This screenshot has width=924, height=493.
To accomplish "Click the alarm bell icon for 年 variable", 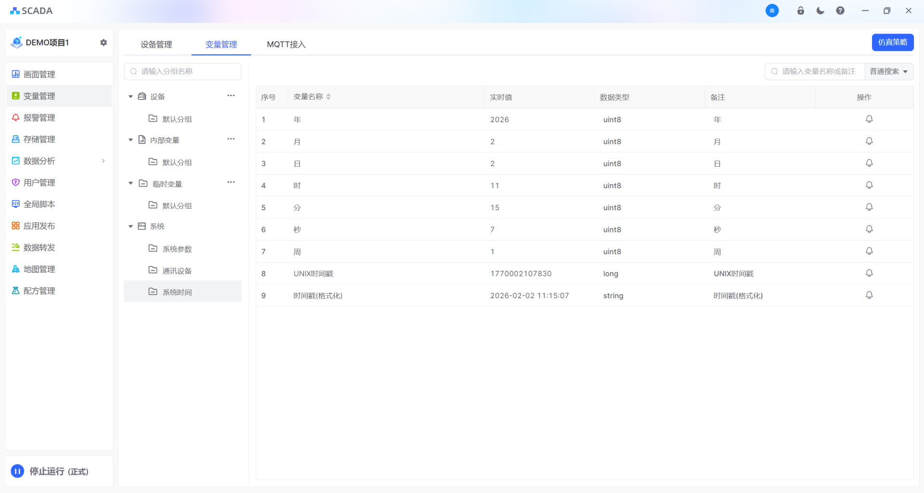I will coord(869,119).
